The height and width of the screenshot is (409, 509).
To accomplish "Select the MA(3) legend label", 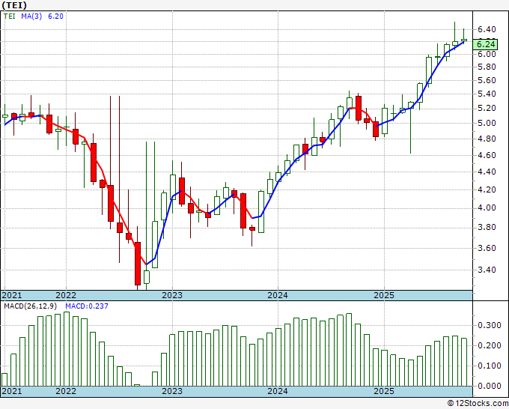I will click(32, 15).
